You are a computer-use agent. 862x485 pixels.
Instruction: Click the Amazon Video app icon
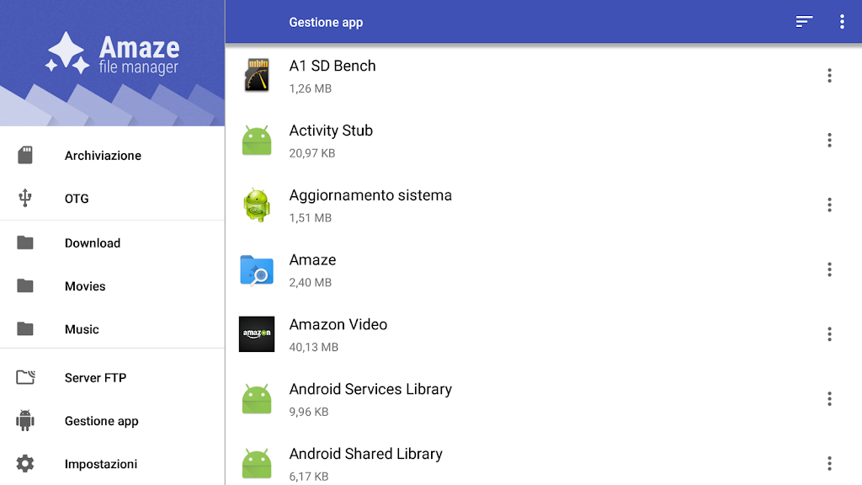(x=257, y=334)
